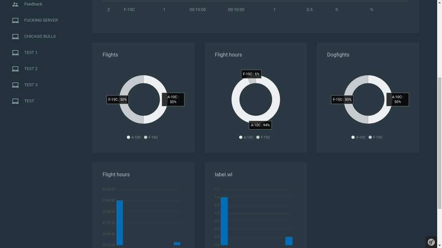The height and width of the screenshot is (248, 442).
Task: Click the monitor icon beside CHICAGO BULLS
Action: 15,37
